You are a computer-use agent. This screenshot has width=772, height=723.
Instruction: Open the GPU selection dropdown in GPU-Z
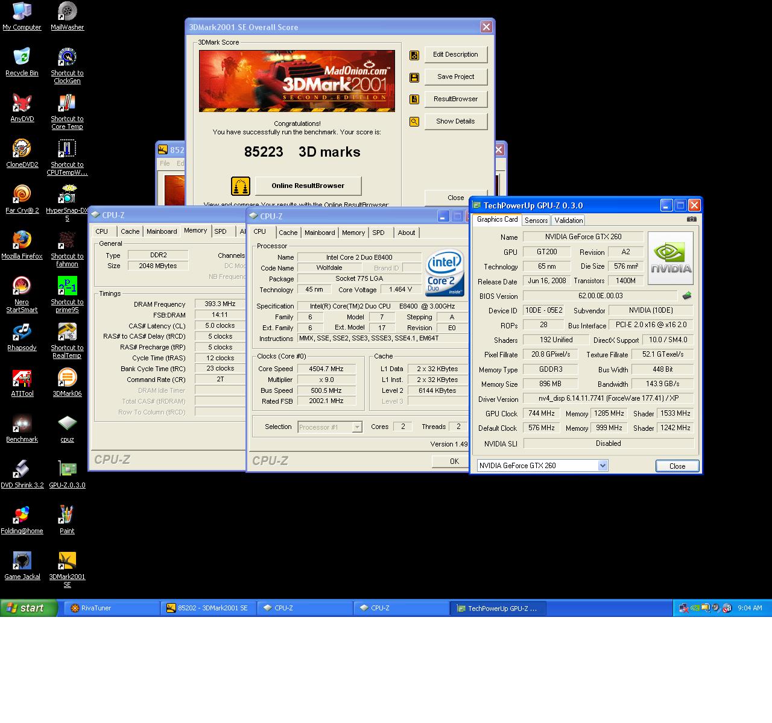603,466
